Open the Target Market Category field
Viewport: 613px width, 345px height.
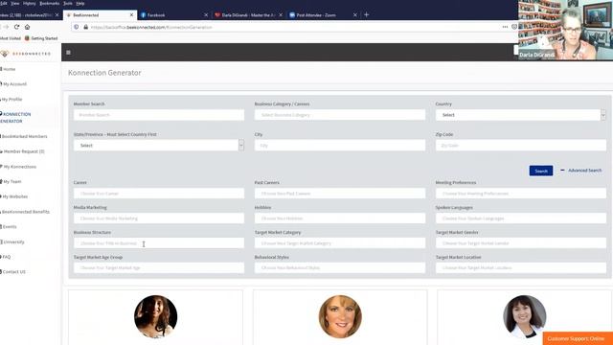(340, 242)
